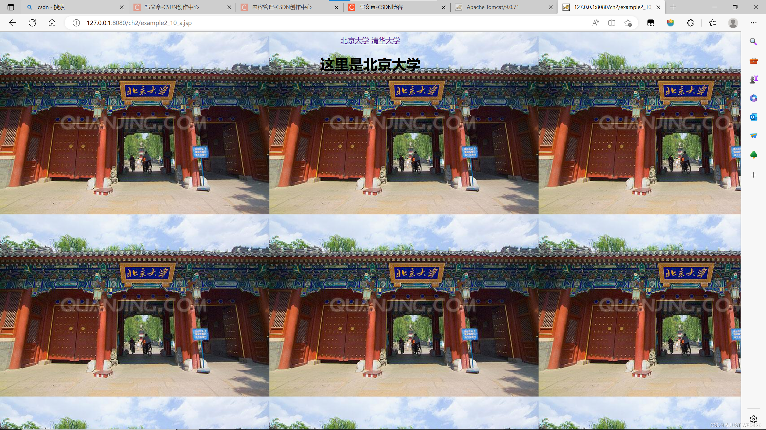This screenshot has height=430, width=766.
Task: Switch to the csdn - 搜索 tab
Action: point(51,7)
